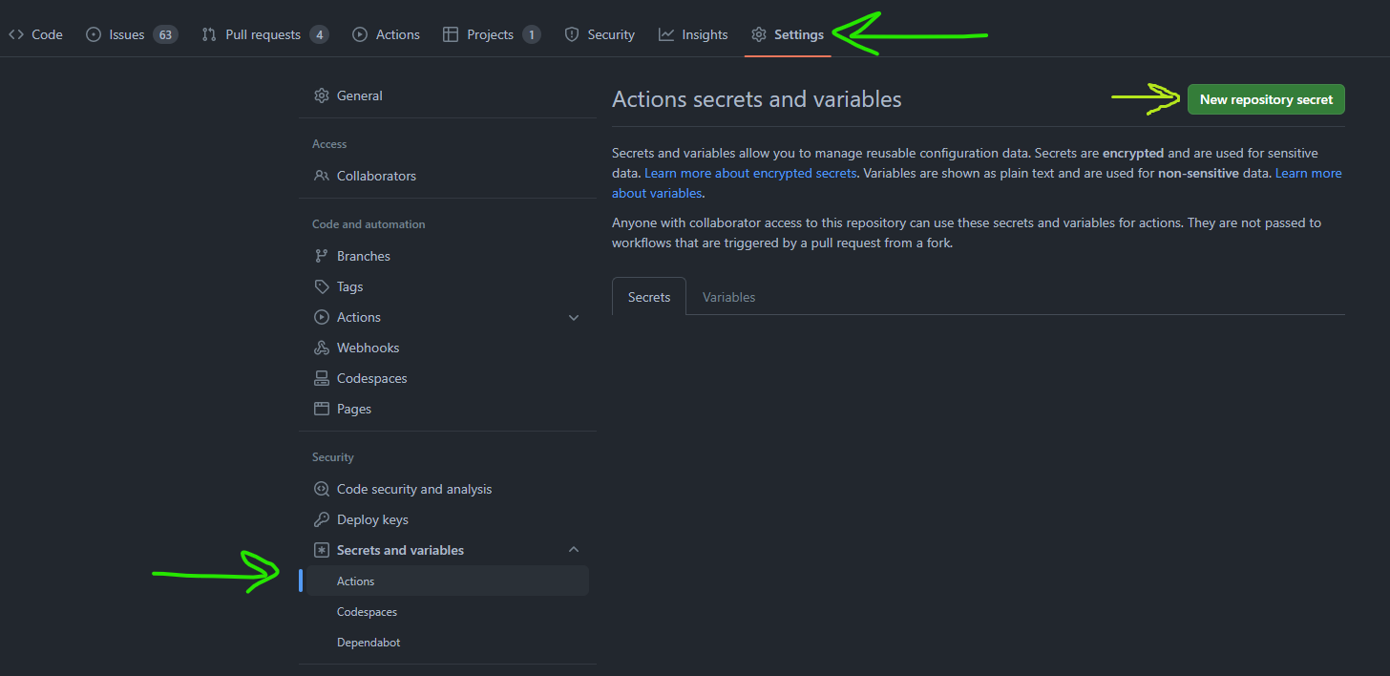Click the General gear icon in sidebar

322,95
